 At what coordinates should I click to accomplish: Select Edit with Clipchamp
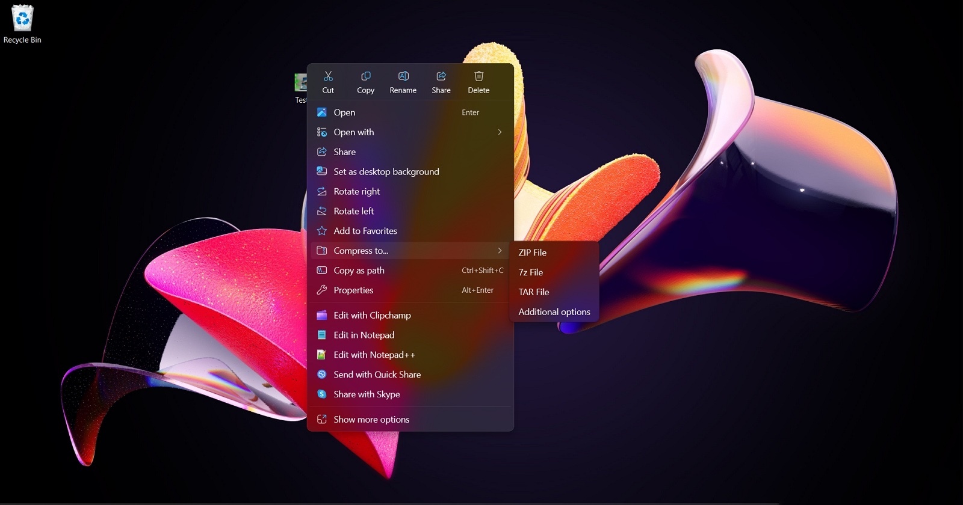click(372, 316)
